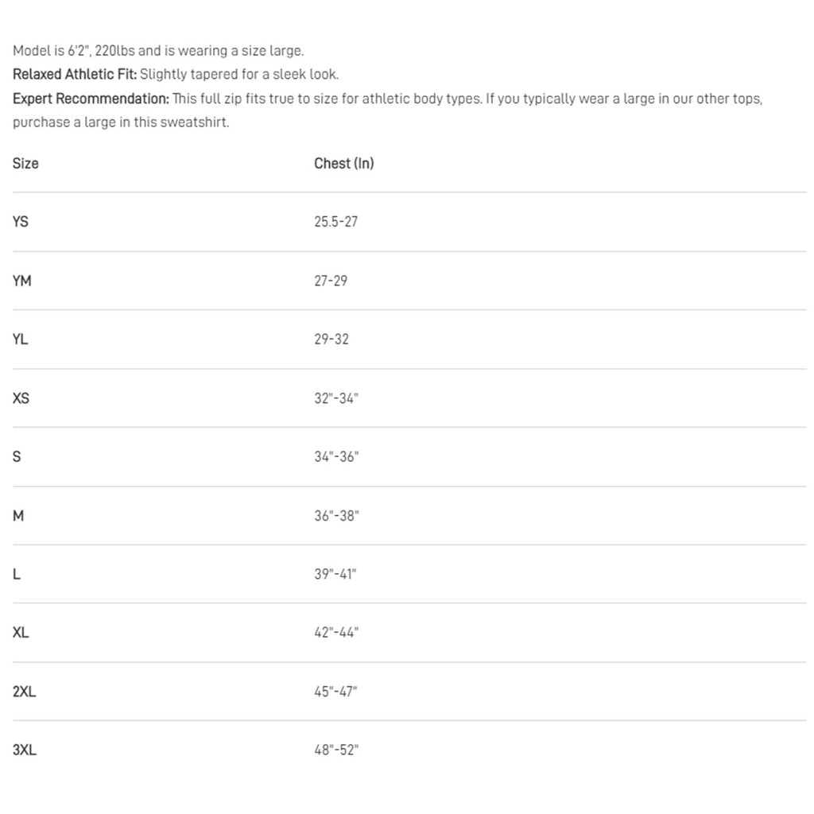Select the 2XL size label
814x814 pixels.
25,692
